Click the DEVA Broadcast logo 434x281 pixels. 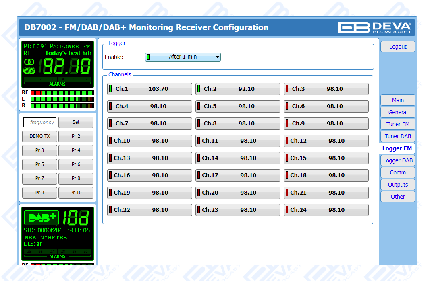(x=375, y=27)
